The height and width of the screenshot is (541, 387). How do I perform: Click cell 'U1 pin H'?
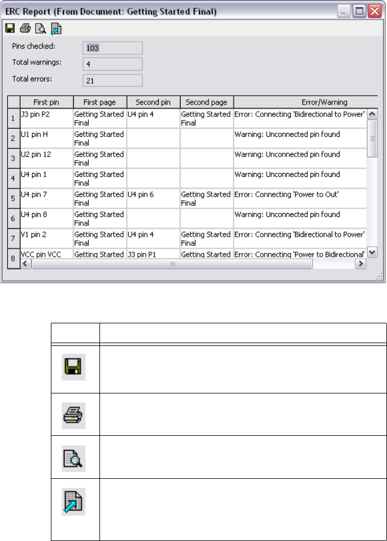click(x=47, y=139)
